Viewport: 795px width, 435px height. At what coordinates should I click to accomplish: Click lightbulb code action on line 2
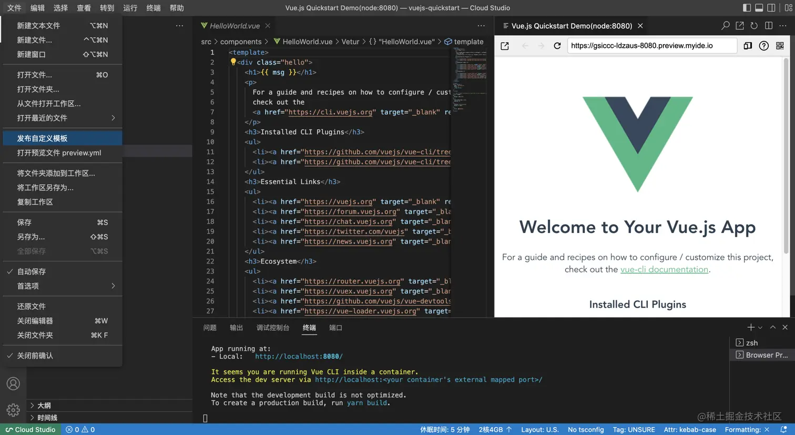[x=233, y=62]
